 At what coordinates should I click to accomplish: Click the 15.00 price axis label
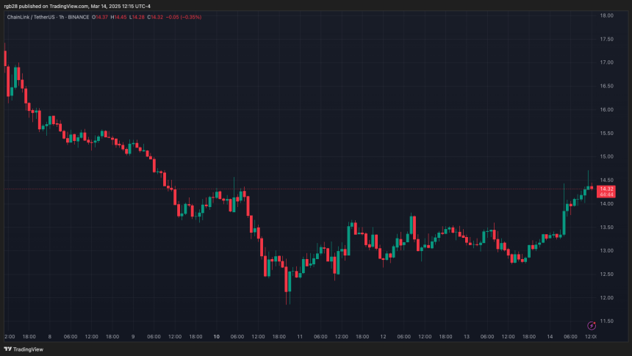pyautogui.click(x=607, y=156)
